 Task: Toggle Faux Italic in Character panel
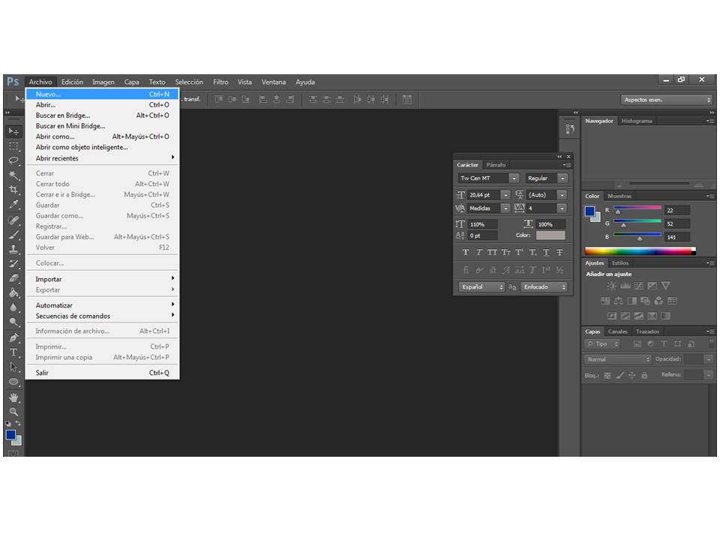(479, 252)
